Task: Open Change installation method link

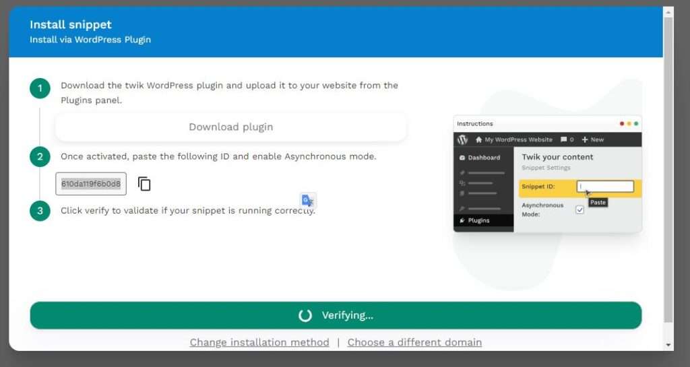Action: click(x=259, y=342)
